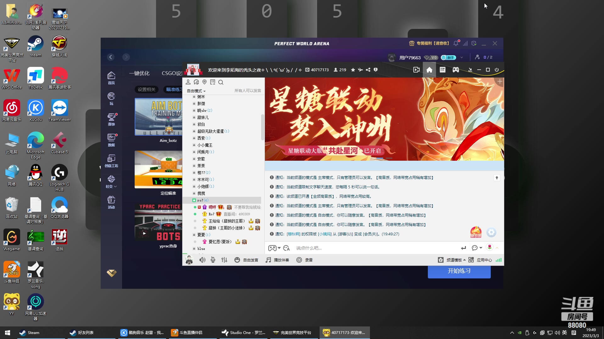The width and height of the screenshot is (604, 339).
Task: Click the location pin icon above member list
Action: click(204, 82)
